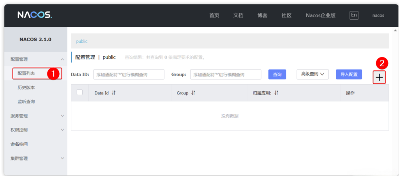Switch language with the En icon
This screenshot has width=399, height=176.
353,15
